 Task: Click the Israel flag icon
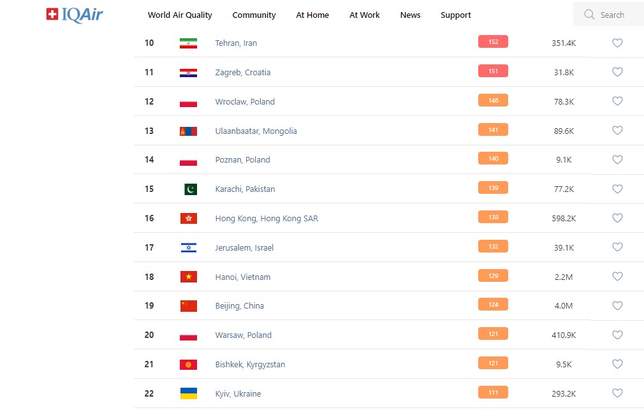tap(188, 248)
